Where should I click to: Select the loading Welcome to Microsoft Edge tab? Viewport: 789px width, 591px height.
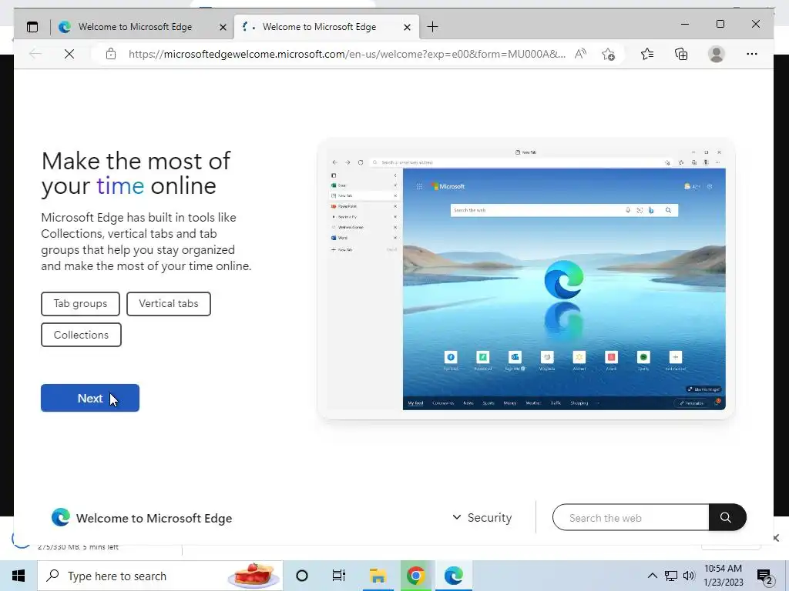tap(326, 27)
